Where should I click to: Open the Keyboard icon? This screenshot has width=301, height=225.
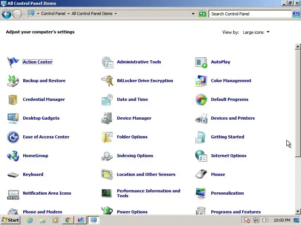pyautogui.click(x=13, y=175)
